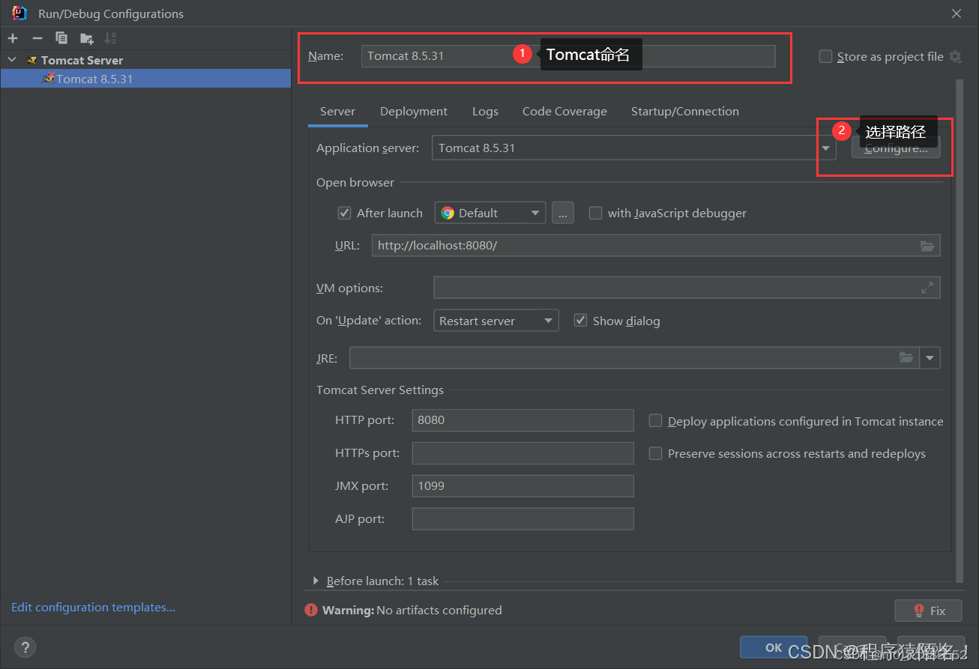Remove selected configuration with minus icon
This screenshot has width=979, height=669.
[37, 38]
